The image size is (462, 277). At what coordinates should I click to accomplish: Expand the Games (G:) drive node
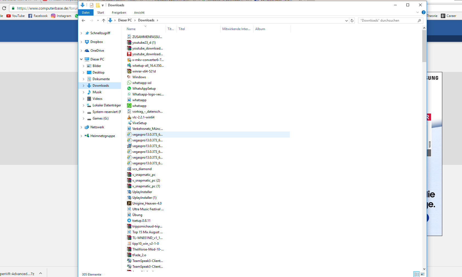point(84,118)
